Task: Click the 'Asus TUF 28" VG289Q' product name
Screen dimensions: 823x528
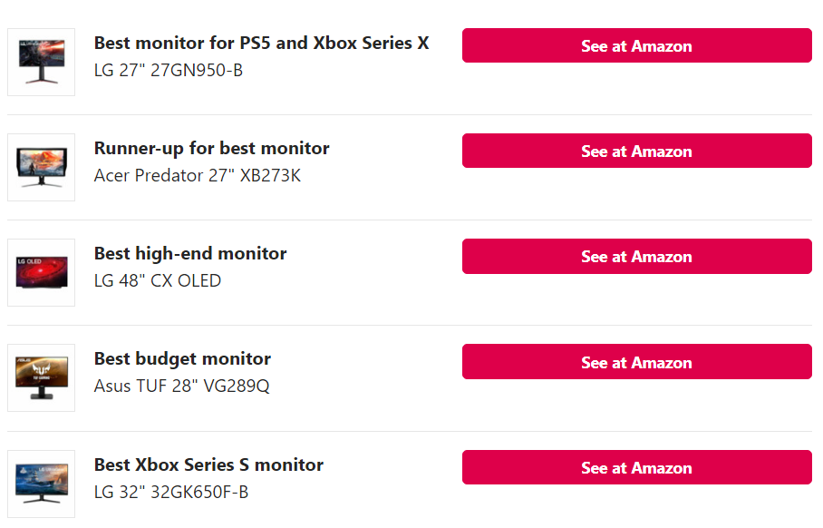Action: click(181, 386)
